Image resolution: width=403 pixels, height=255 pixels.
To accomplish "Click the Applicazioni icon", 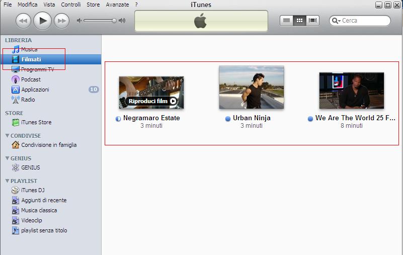I will [16, 90].
